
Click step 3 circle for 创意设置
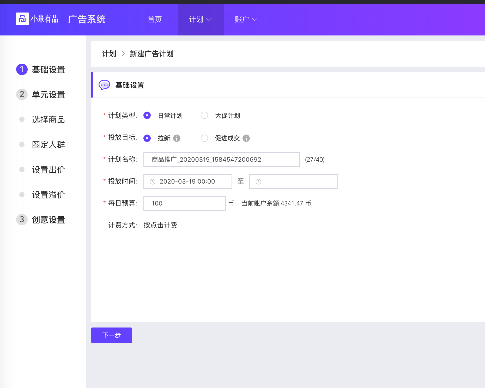pos(22,220)
